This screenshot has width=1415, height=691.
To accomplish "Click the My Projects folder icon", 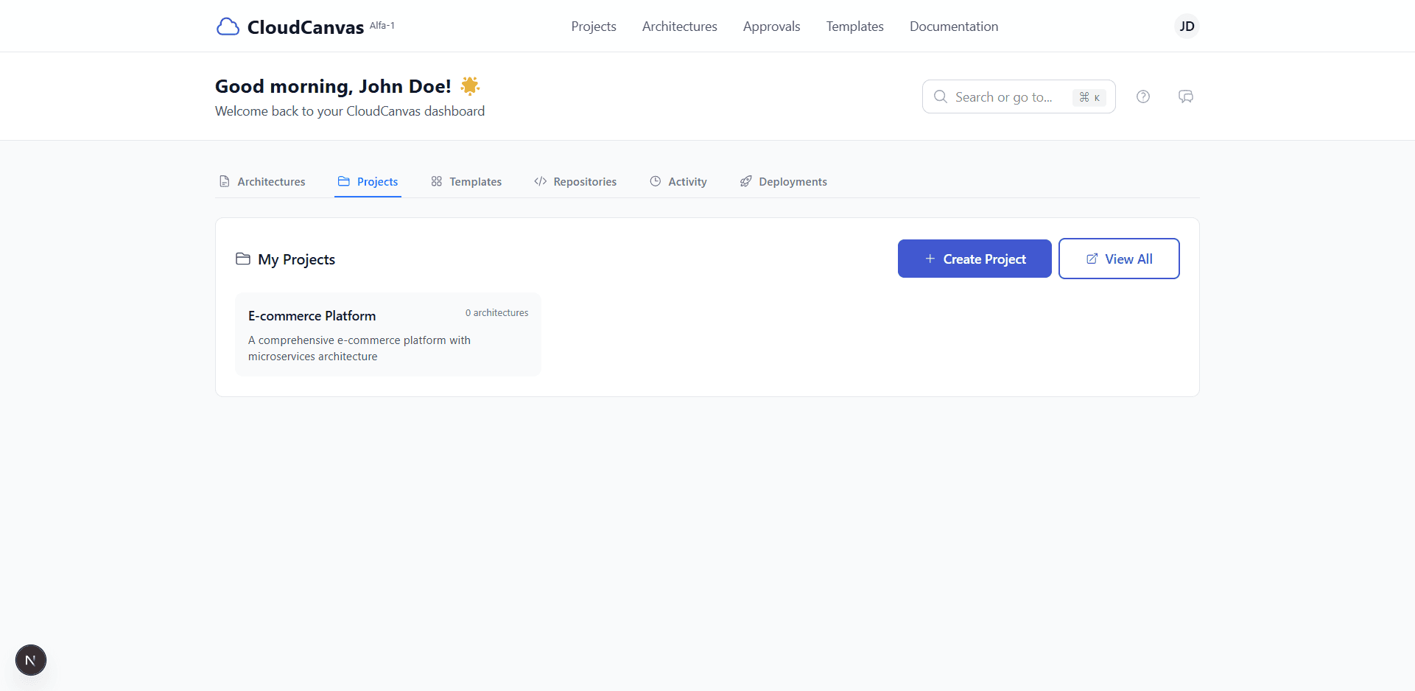I will (242, 259).
